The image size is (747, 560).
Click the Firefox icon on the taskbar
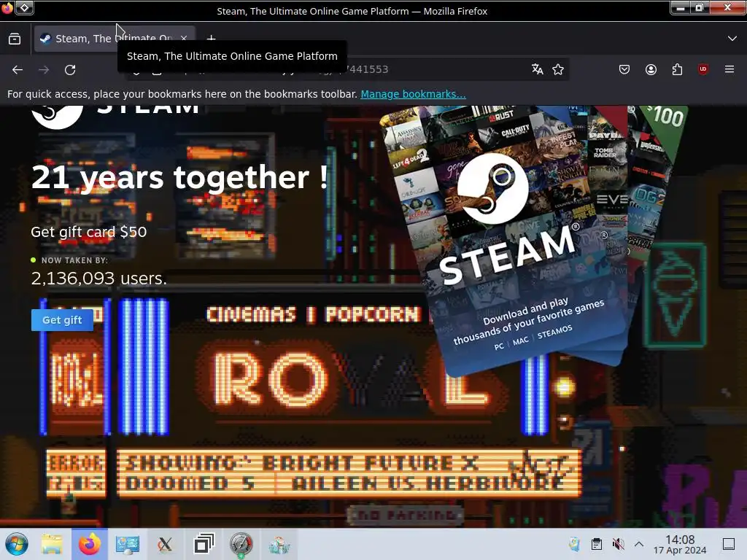pyautogui.click(x=90, y=544)
